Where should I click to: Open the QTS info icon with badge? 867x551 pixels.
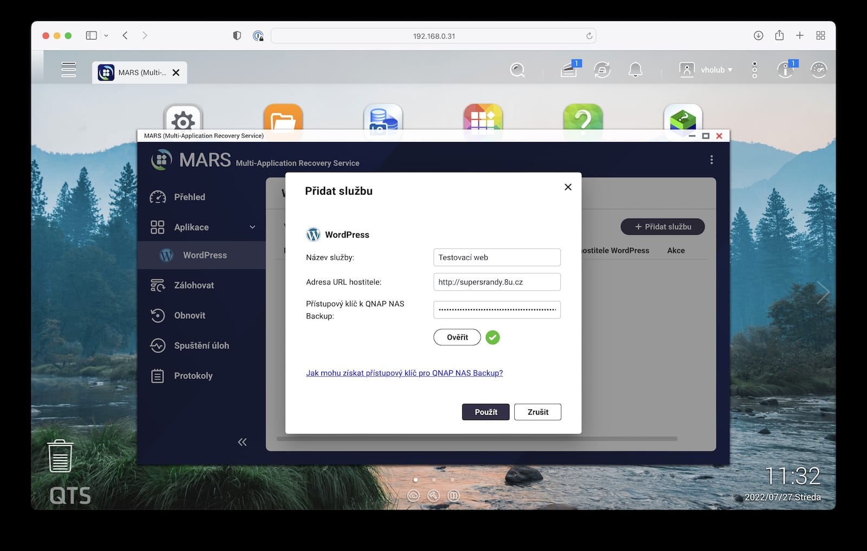785,70
